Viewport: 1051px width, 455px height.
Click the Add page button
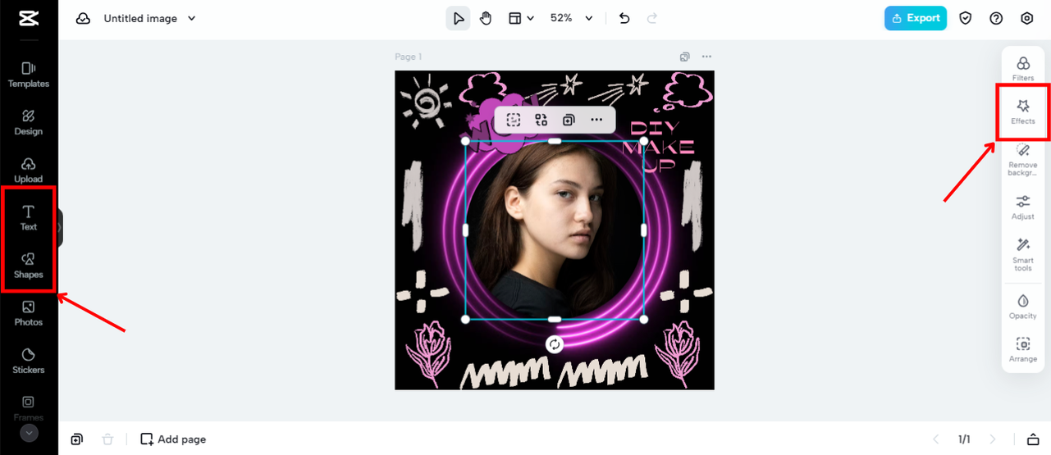coord(173,439)
